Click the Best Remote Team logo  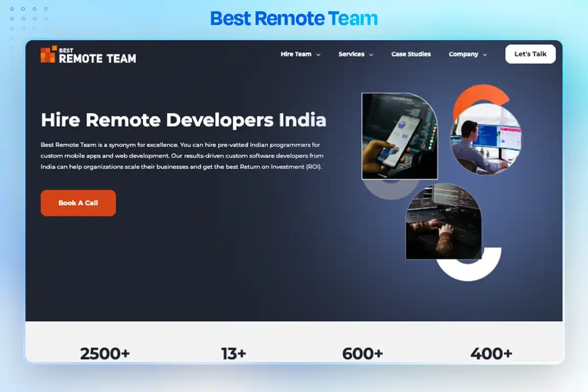(88, 55)
